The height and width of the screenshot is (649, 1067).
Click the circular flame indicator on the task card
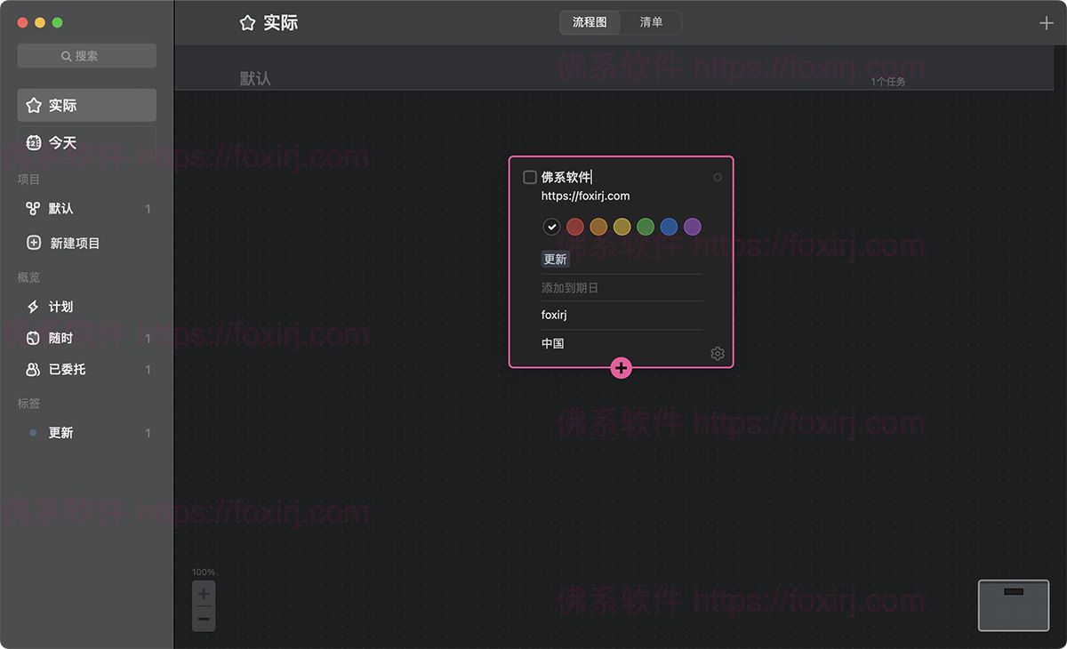tap(718, 177)
